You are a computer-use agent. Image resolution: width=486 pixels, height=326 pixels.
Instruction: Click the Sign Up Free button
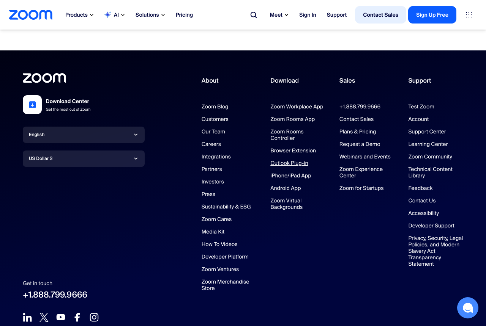(432, 15)
